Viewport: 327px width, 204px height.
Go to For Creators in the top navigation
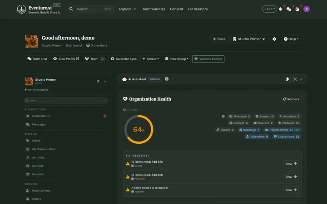[198, 9]
